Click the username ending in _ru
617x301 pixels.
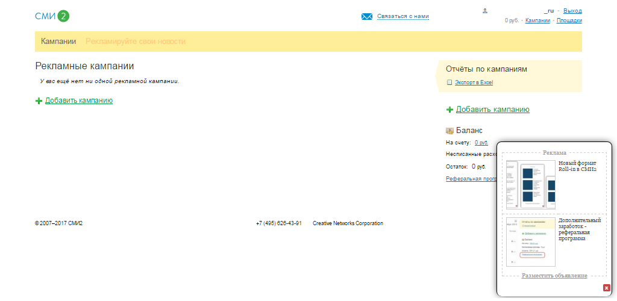coord(549,11)
